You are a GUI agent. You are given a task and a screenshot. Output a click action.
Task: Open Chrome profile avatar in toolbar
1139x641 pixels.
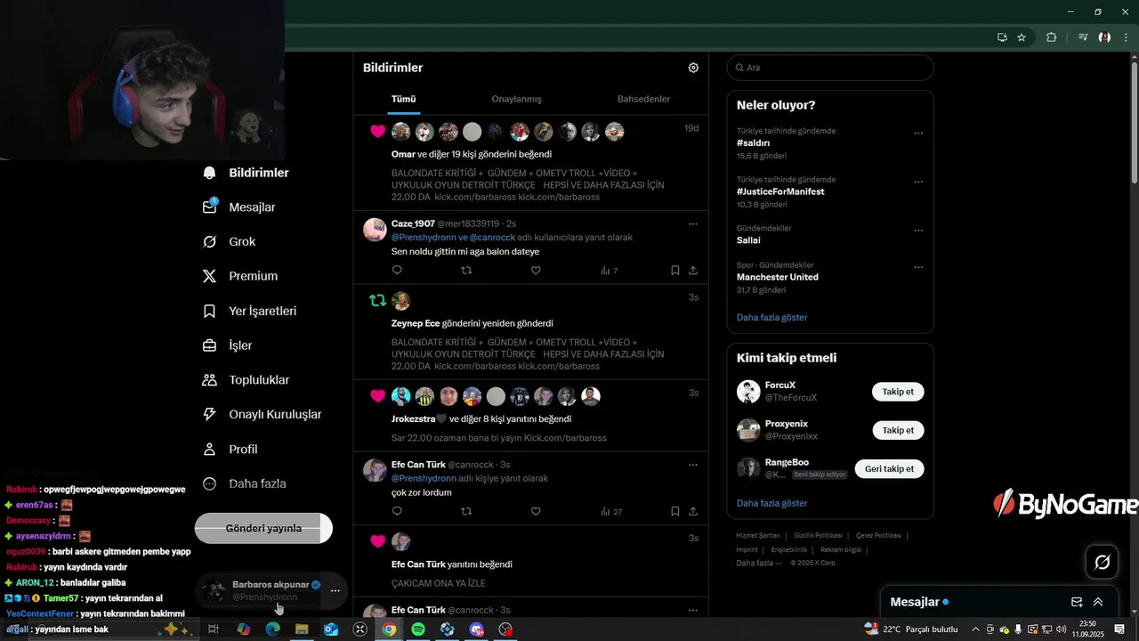point(1104,37)
